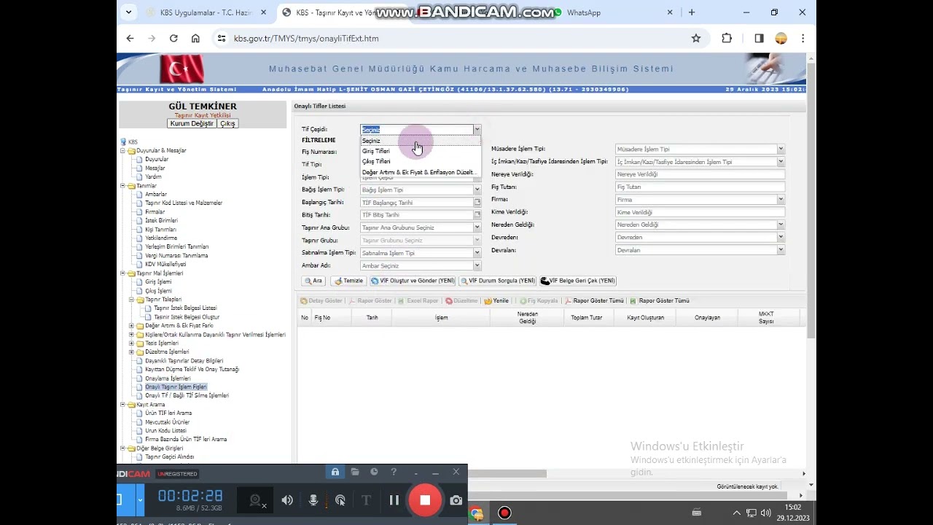
Task: Open a new Chrome tab
Action: click(x=692, y=12)
